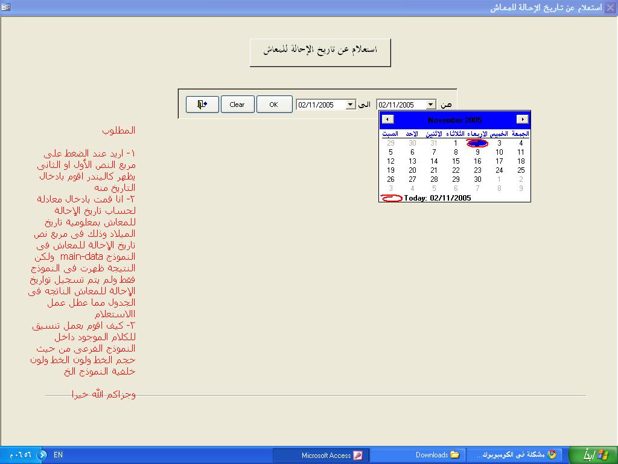Select November 14 in the calendar
The width and height of the screenshot is (618, 464).
tap(434, 161)
